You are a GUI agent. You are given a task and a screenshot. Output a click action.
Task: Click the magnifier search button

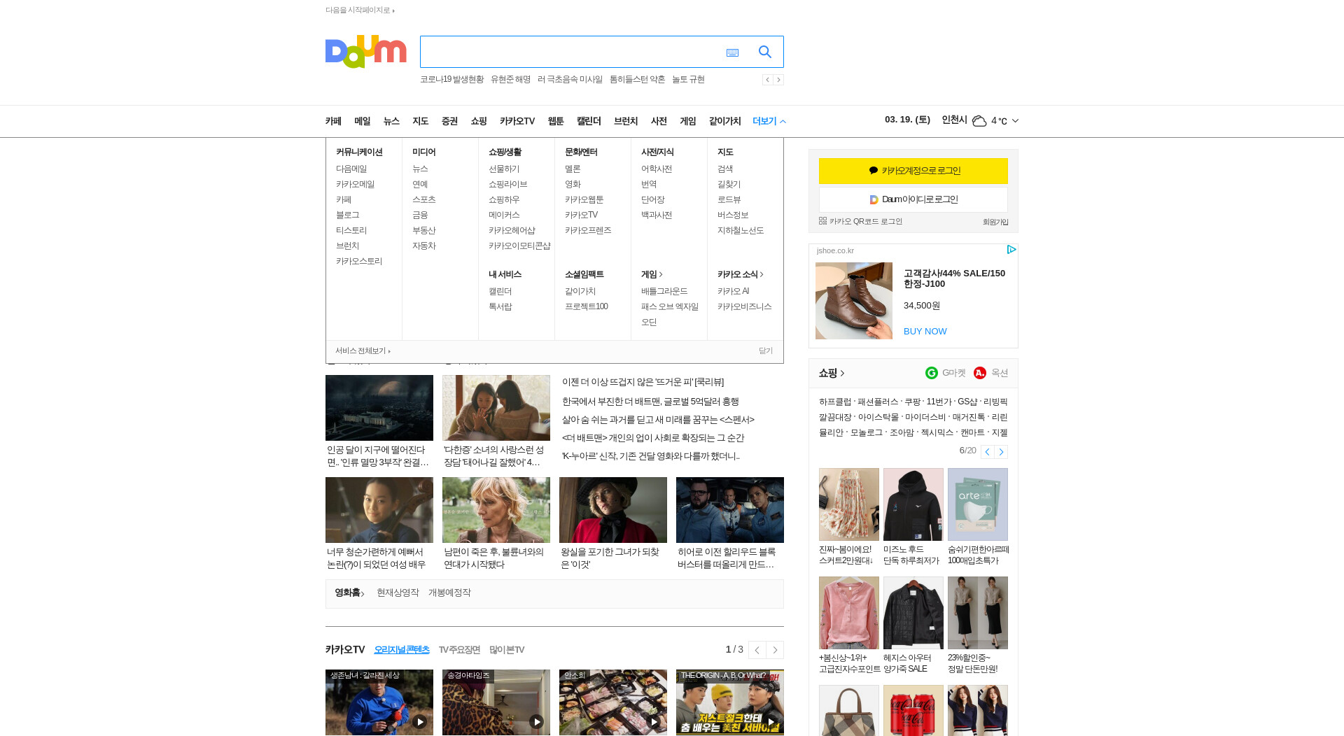click(765, 52)
